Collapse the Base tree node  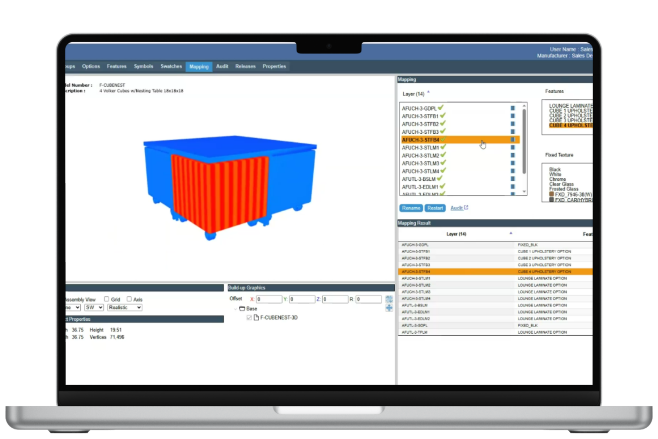coord(235,309)
